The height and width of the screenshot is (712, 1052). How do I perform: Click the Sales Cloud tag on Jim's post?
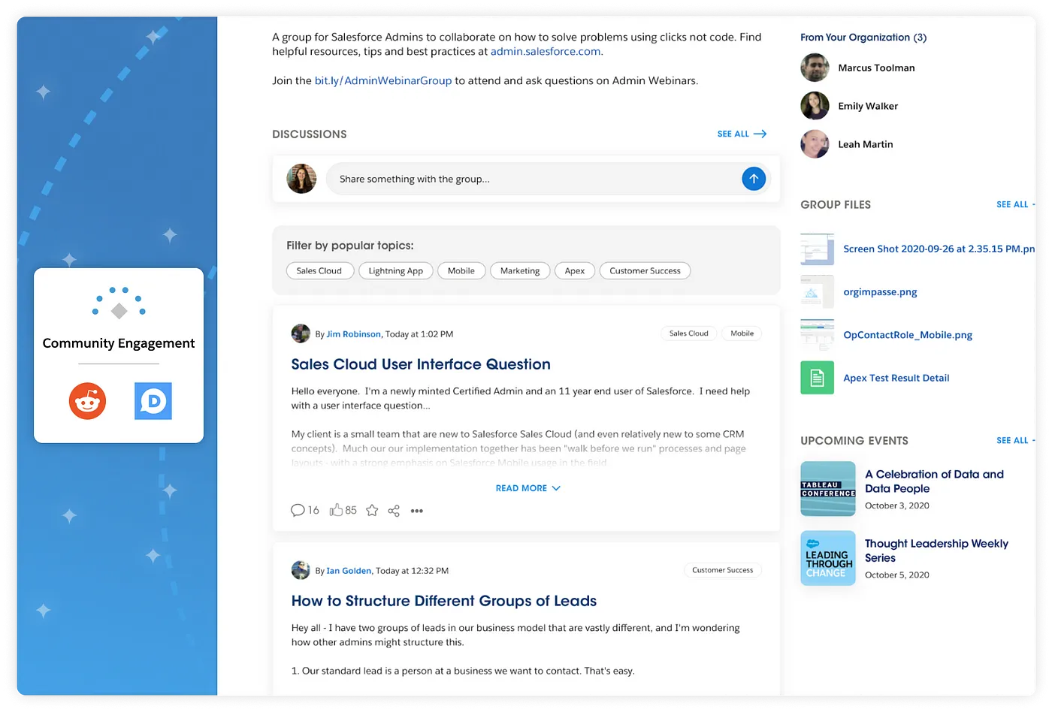coord(689,333)
